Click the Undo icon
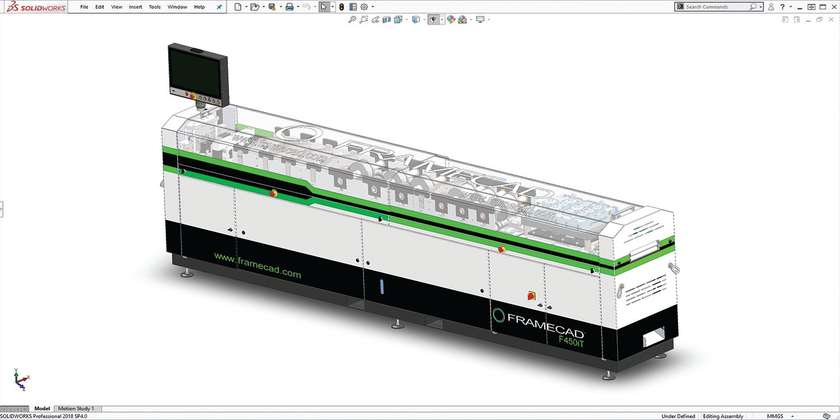The image size is (840, 420). pyautogui.click(x=306, y=7)
